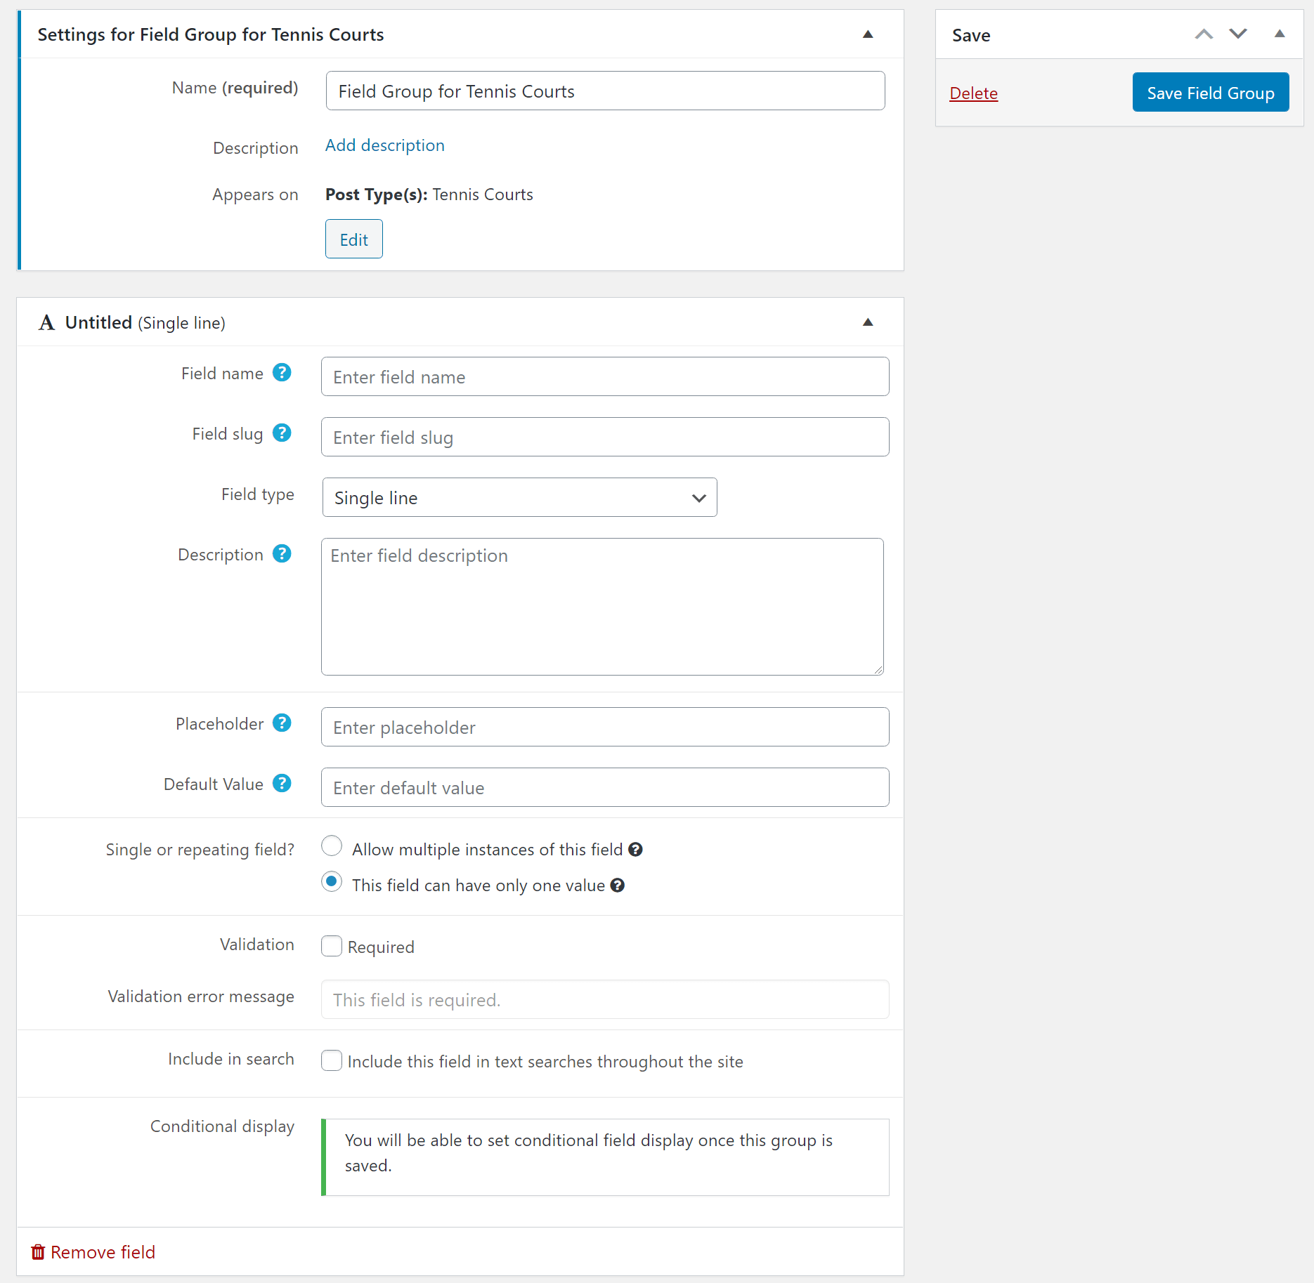Collapse the Save panel
1314x1283 pixels.
click(x=1280, y=34)
